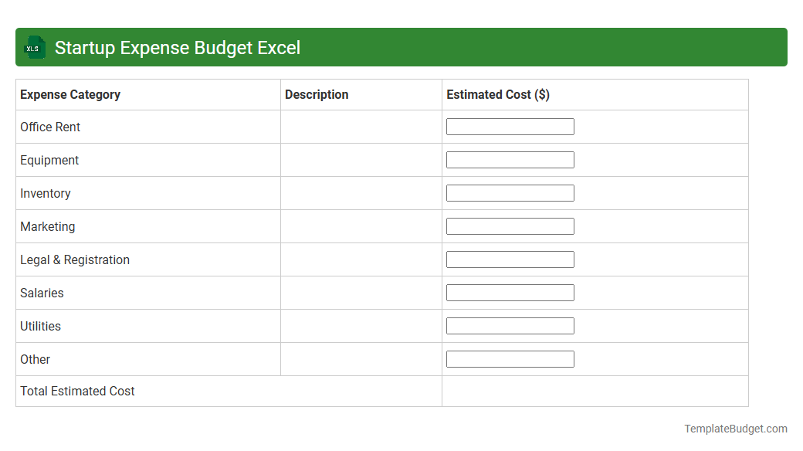Select the Expense Category column header
Screen dimensions: 803x451
(x=69, y=94)
